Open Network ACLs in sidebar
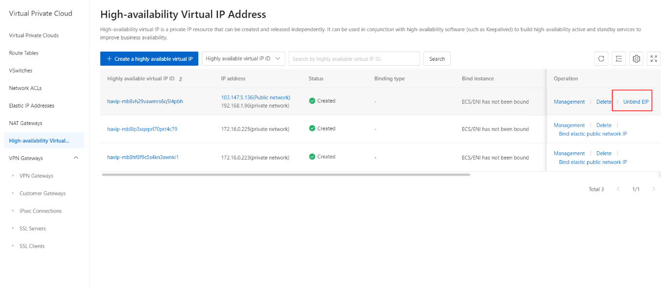Viewport: 671px width, 289px height. tap(25, 88)
